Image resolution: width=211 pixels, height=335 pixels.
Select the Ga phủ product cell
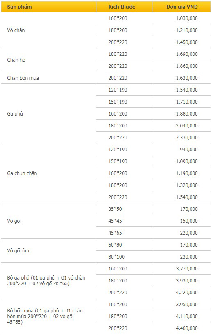[48, 113]
